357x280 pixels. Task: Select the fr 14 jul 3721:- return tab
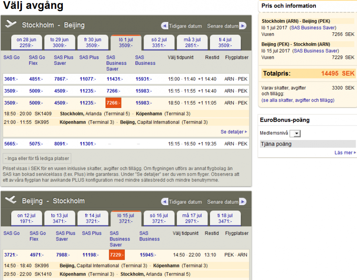pos(93,218)
